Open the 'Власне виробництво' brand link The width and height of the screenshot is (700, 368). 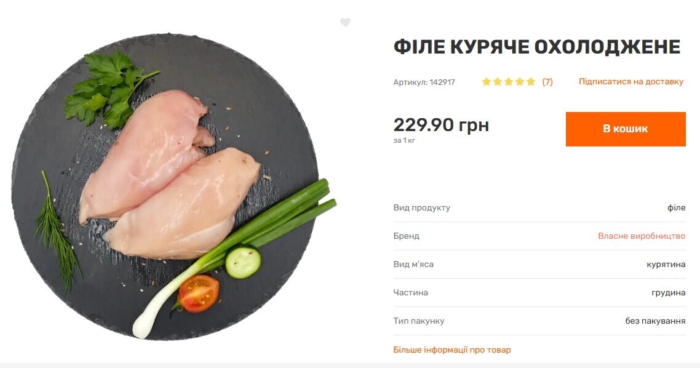[642, 236]
